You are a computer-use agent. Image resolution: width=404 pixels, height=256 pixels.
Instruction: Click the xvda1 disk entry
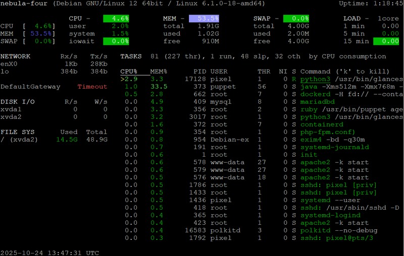point(11,109)
